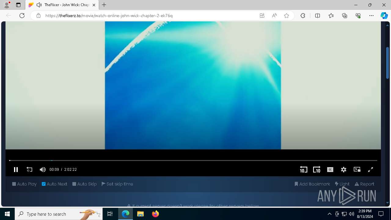Refresh the current page
This screenshot has height=220, width=391.
22,16
